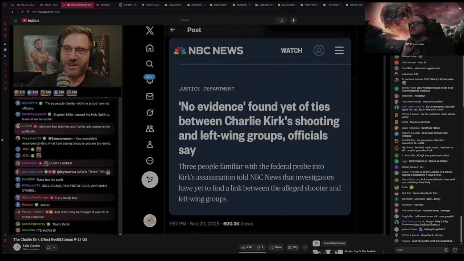Switch to the Monthly Theme tab
Viewport: 464px width, 261px height.
[x=129, y=5]
